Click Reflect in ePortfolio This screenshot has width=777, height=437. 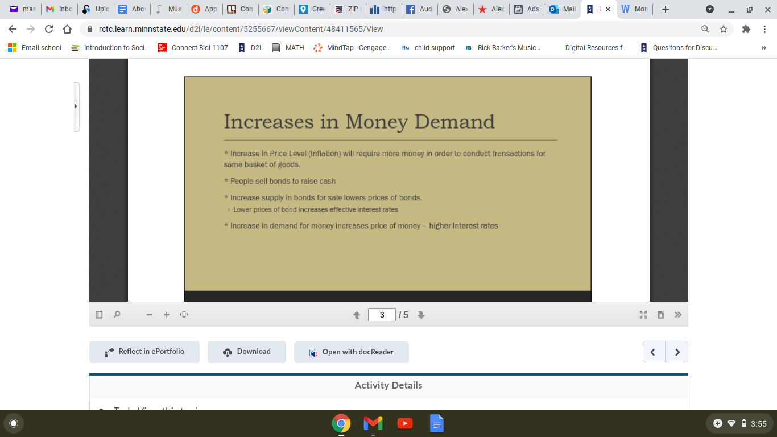(x=144, y=352)
